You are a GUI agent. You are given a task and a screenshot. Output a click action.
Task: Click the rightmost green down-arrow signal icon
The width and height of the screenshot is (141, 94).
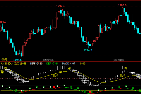pos(140,90)
